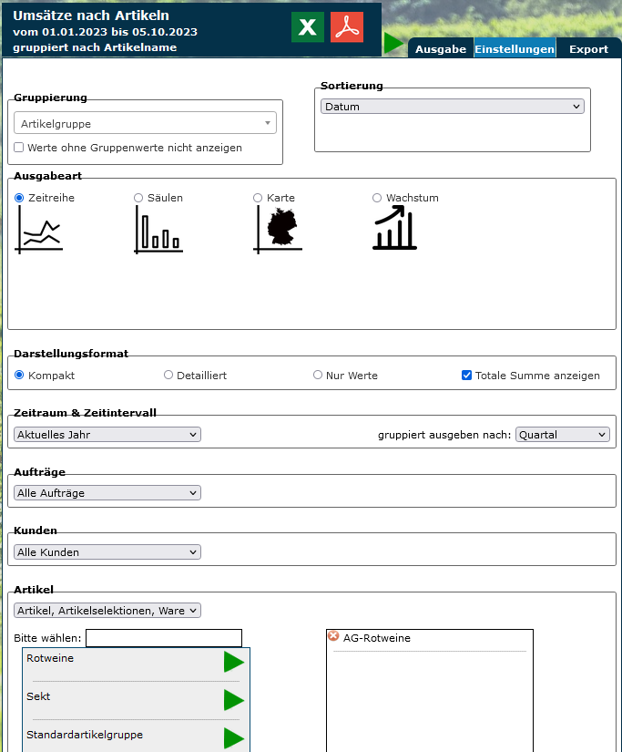Remove AG-Rotweine from the selected list
Screen dimensions: 622x752
(333, 636)
